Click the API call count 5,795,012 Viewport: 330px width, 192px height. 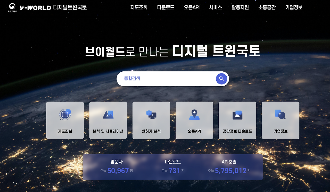231,171
